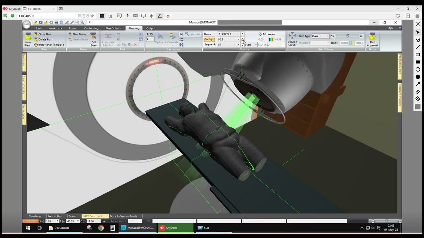Viewport: 424px width, 238px height.
Task: Adjust the SS to G grid slider
Action: (347, 36)
